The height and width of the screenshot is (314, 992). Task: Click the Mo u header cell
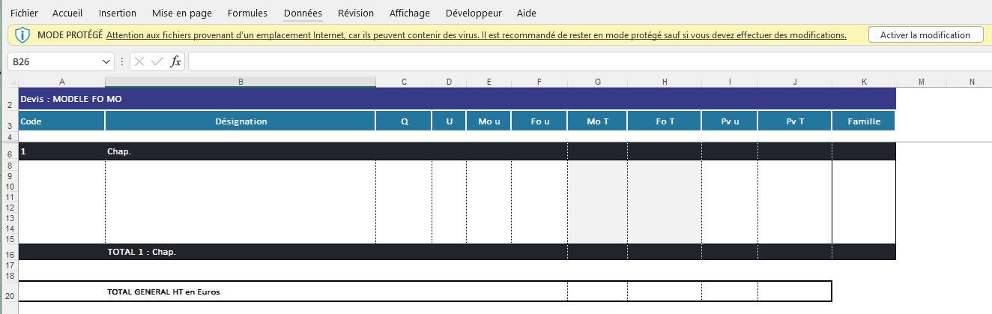pos(489,121)
